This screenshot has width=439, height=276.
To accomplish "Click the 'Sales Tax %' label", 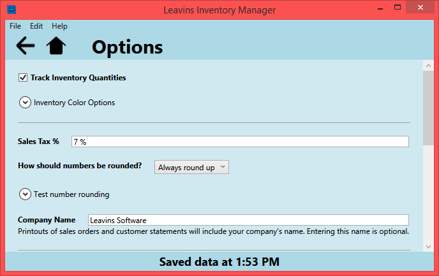I will (x=38, y=142).
